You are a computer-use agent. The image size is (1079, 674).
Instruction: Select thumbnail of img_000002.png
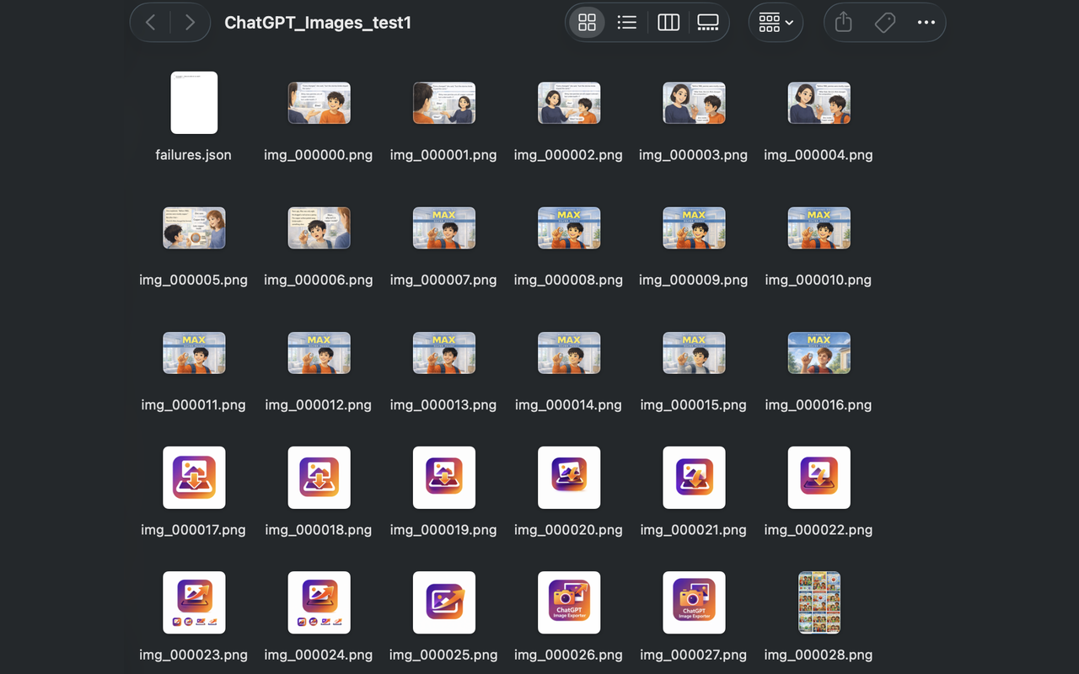tap(569, 103)
